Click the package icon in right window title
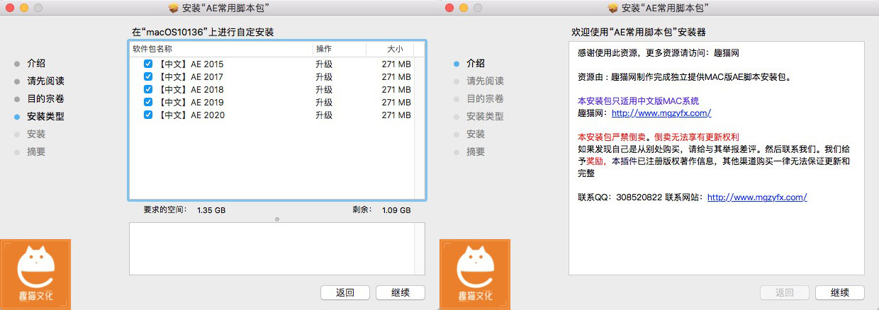Image resolution: width=879 pixels, height=310 pixels. [x=613, y=8]
